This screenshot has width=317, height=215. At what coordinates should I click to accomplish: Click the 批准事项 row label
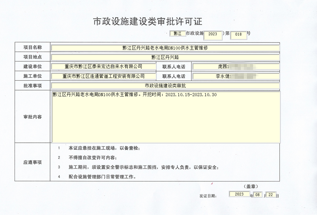pyautogui.click(x=33, y=86)
